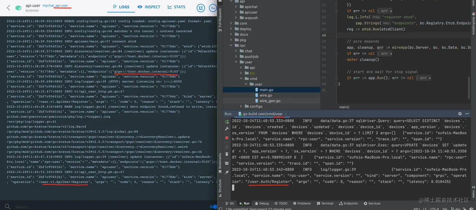Click line number 68 in editor gutter

[323, 35]
